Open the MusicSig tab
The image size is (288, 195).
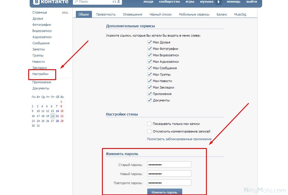[x=240, y=14]
